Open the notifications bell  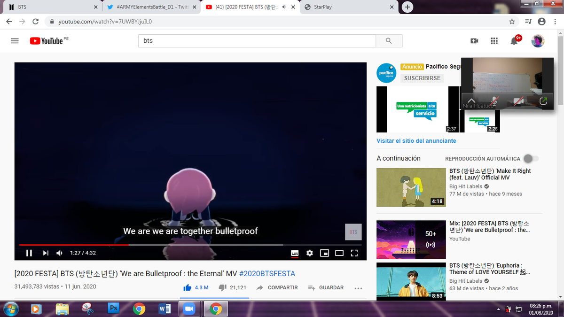tap(514, 41)
